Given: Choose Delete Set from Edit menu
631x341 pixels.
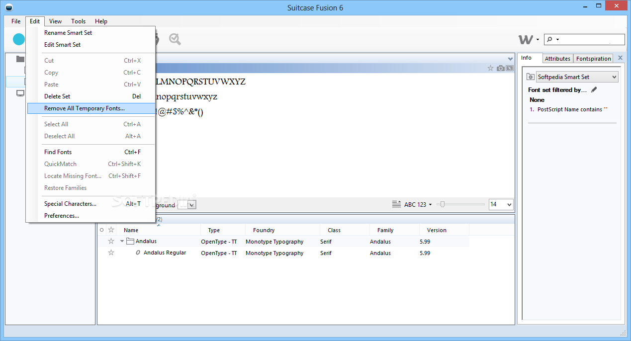Looking at the screenshot, I should (91, 96).
